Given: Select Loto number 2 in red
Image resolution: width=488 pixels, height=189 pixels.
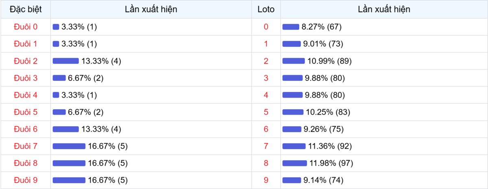Looking at the screenshot, I should [x=266, y=61].
